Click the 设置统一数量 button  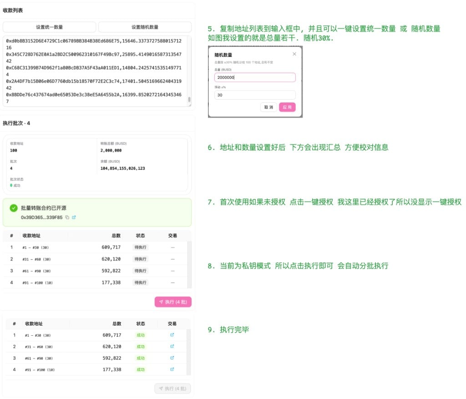[49, 27]
